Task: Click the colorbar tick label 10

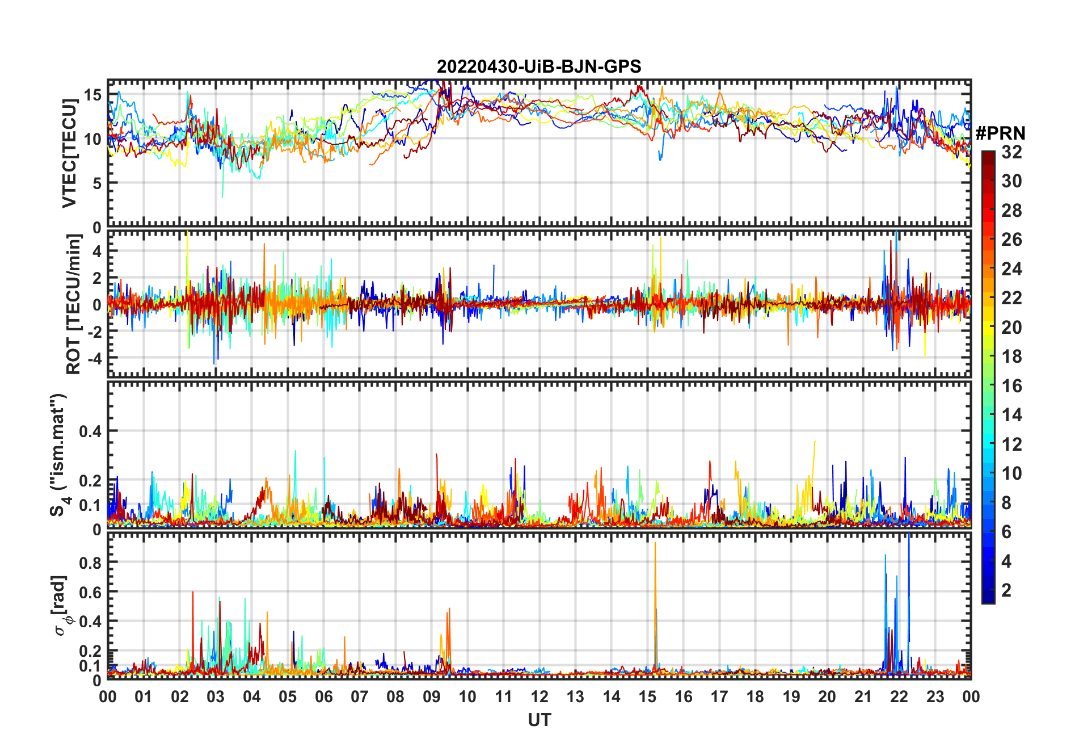Action: (1011, 473)
